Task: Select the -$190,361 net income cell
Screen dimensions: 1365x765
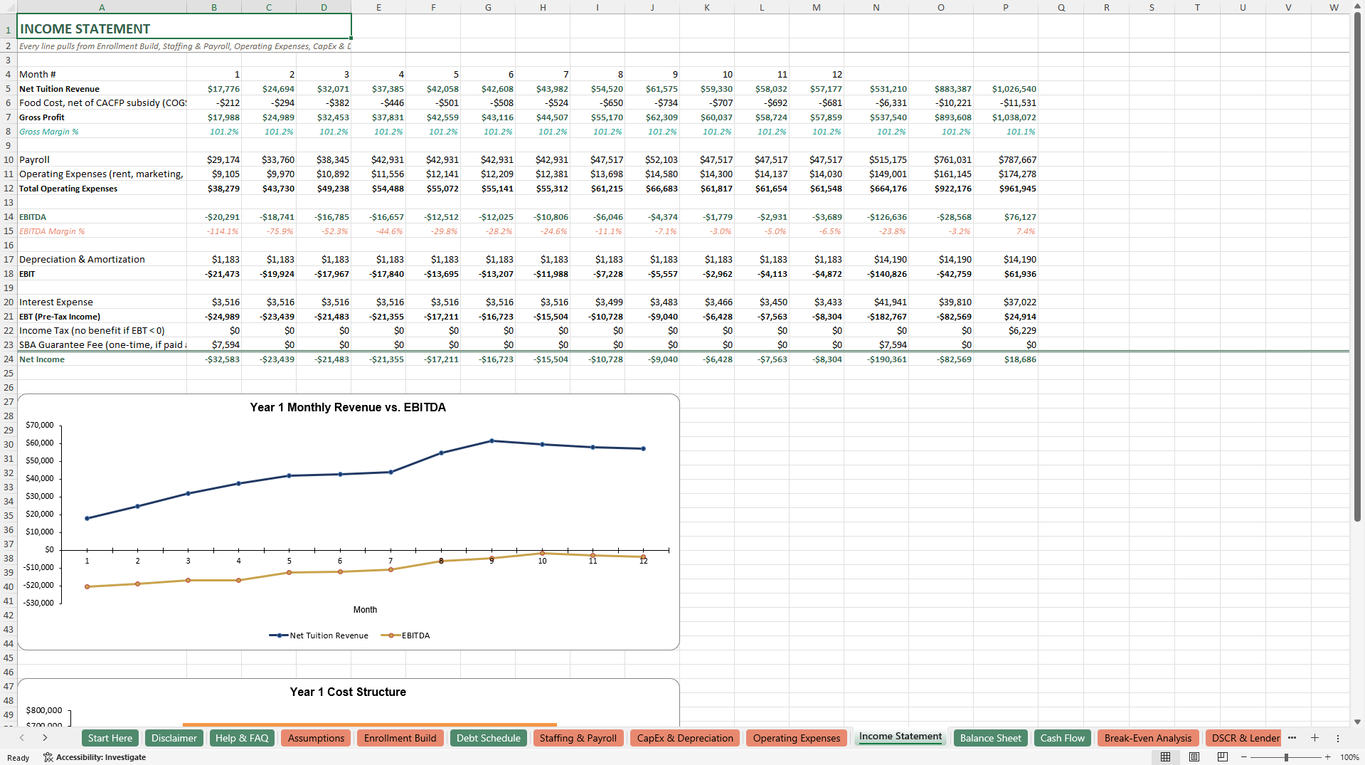Action: coord(876,359)
